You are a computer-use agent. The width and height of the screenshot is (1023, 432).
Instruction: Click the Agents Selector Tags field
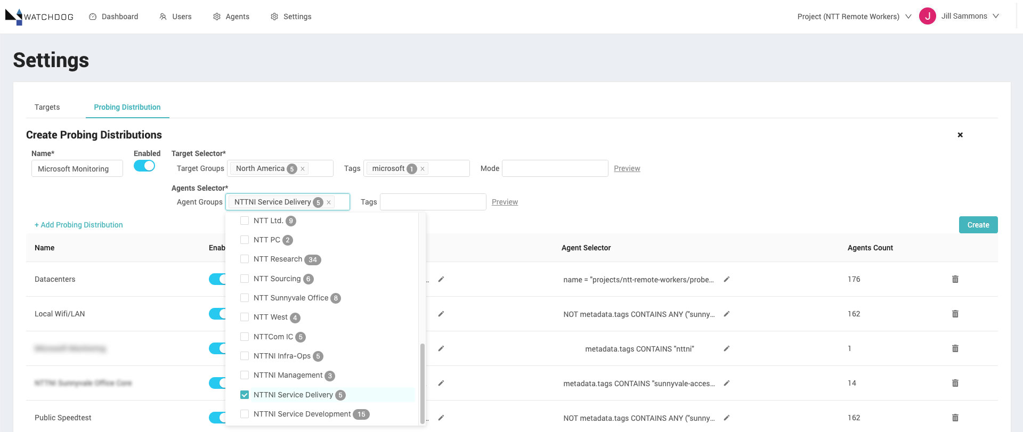[433, 202]
